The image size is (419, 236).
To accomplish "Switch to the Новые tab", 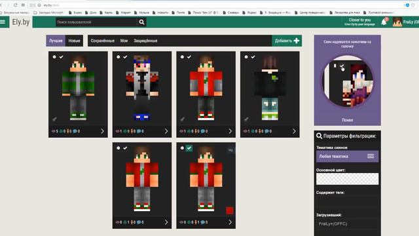I will coord(74,41).
